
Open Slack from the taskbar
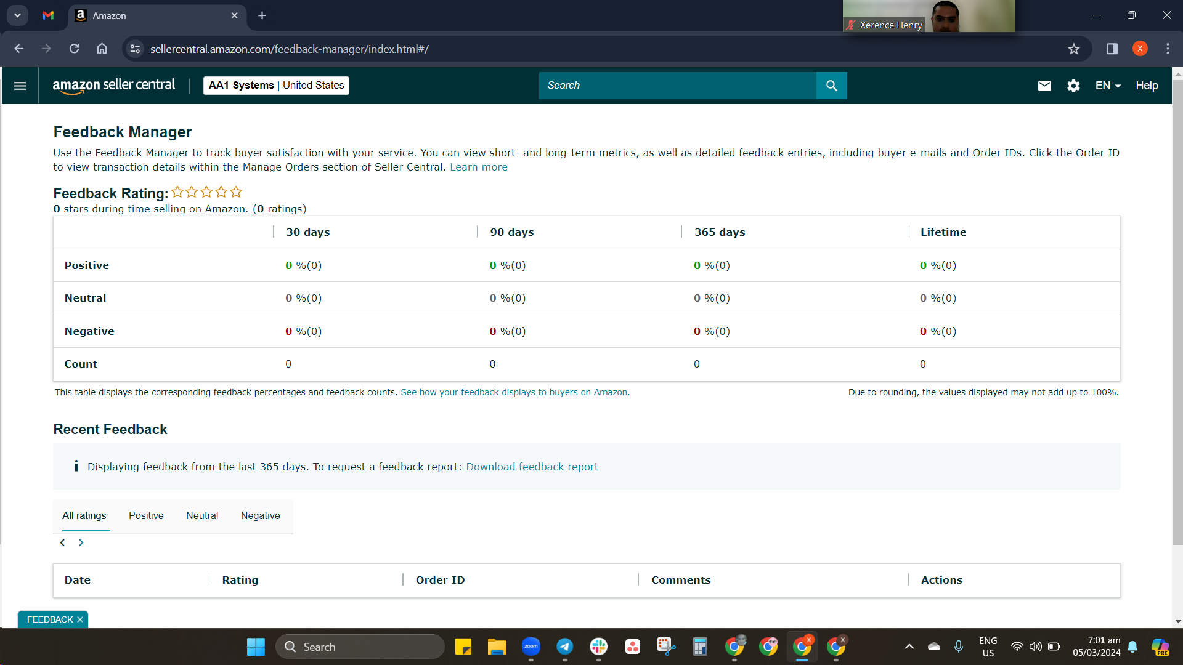pyautogui.click(x=598, y=647)
